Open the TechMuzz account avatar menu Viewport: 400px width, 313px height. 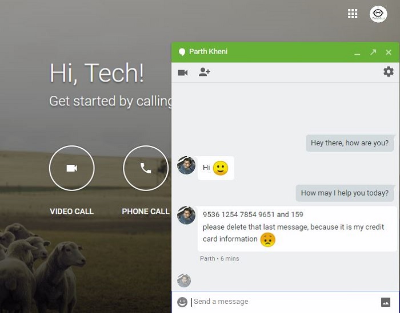click(x=378, y=14)
